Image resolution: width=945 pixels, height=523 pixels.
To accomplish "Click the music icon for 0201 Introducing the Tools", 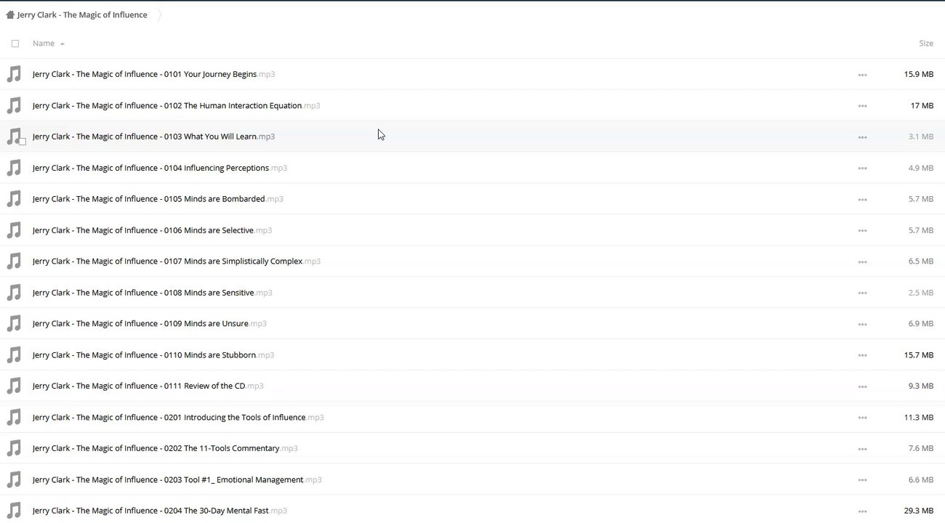I will coord(14,418).
